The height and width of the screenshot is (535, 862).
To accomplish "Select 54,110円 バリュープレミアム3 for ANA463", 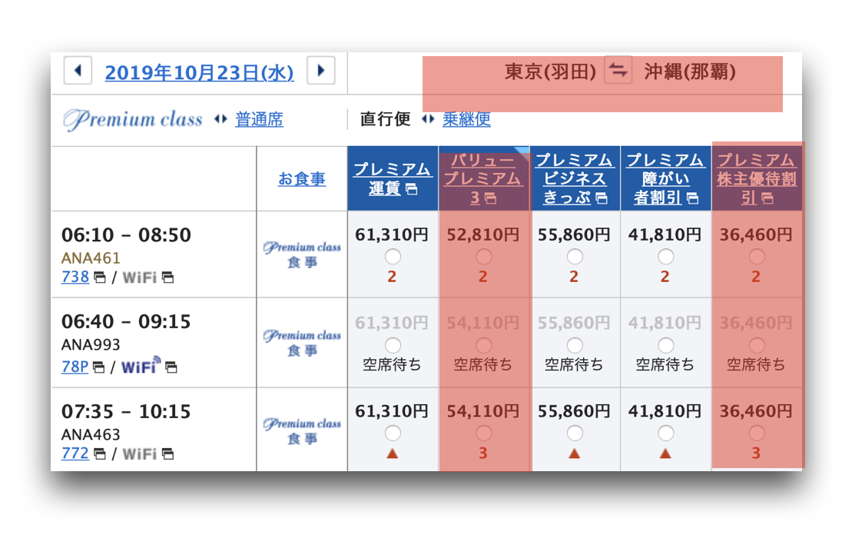I will (484, 434).
